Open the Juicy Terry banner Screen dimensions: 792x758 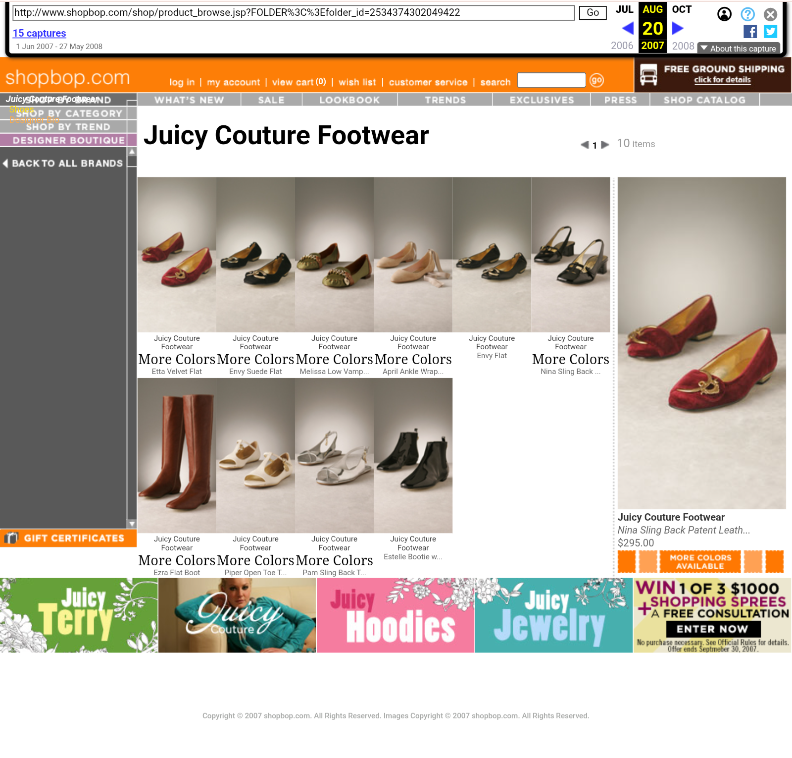coord(79,615)
